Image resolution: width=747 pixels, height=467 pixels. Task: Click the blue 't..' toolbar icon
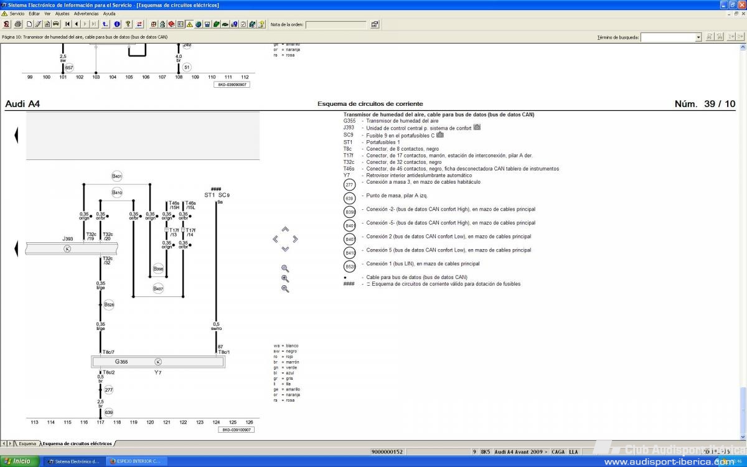105,24
